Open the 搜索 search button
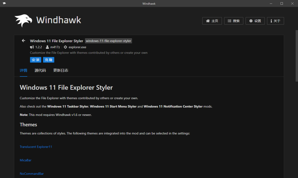This screenshot has height=178, width=298. point(234,21)
